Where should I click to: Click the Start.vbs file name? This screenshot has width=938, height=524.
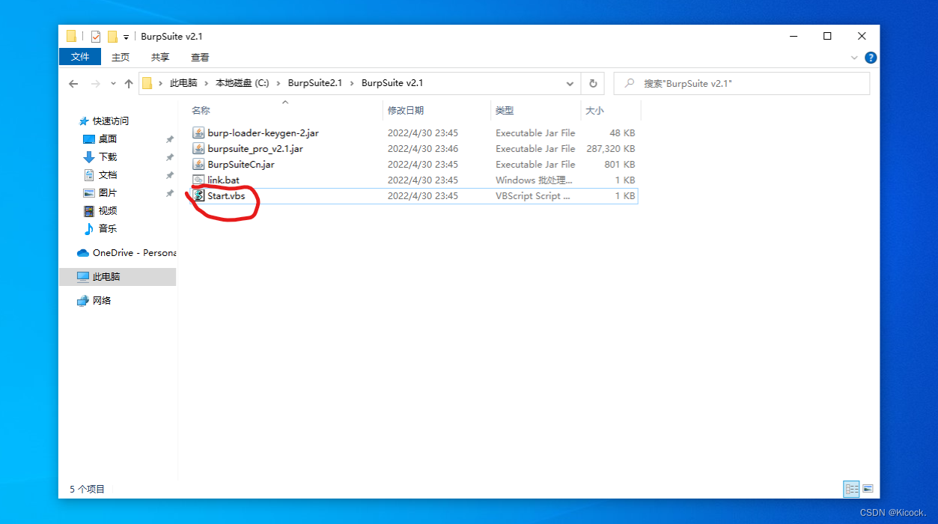[227, 195]
